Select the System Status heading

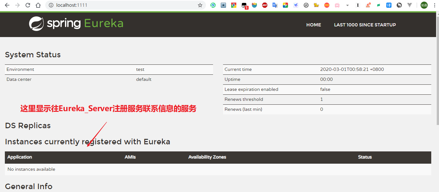(33, 55)
